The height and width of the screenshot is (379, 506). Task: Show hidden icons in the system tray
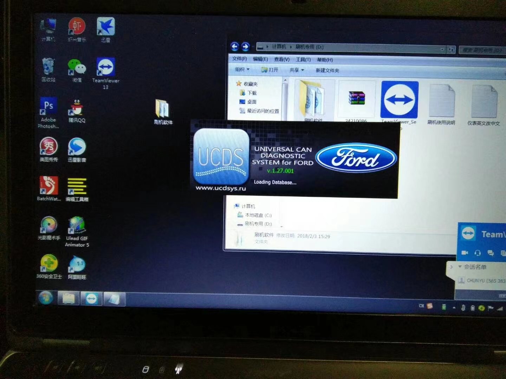coord(454,308)
